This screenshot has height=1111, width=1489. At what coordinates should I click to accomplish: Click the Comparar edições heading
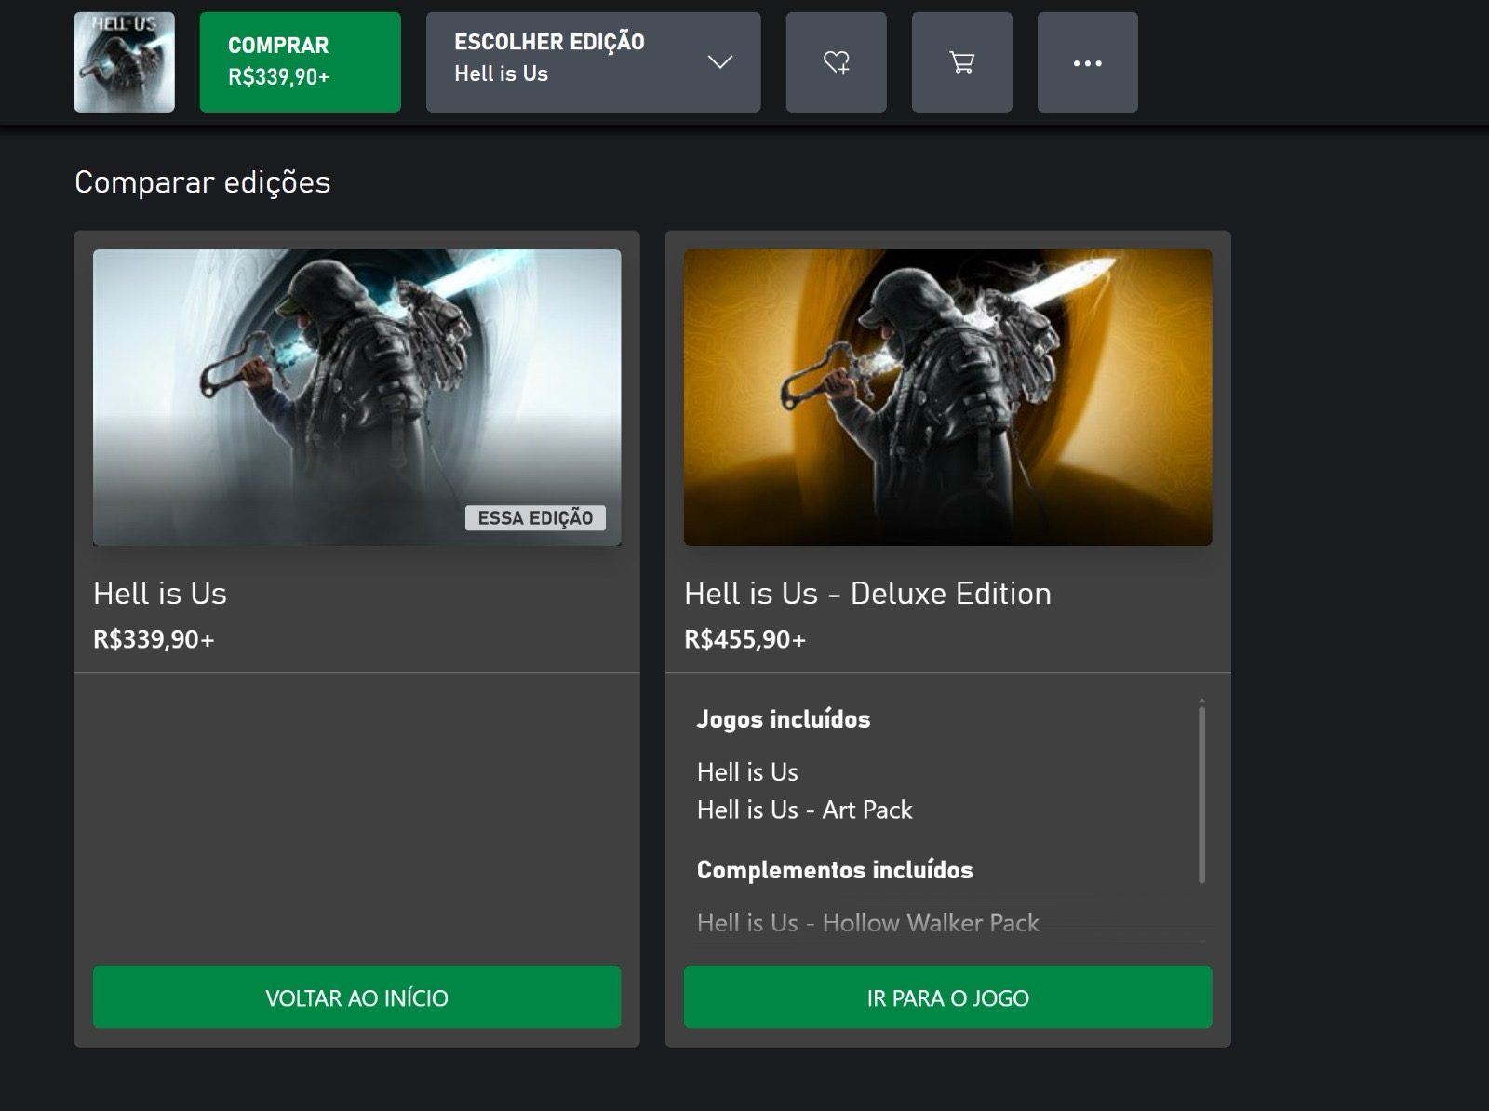click(202, 182)
